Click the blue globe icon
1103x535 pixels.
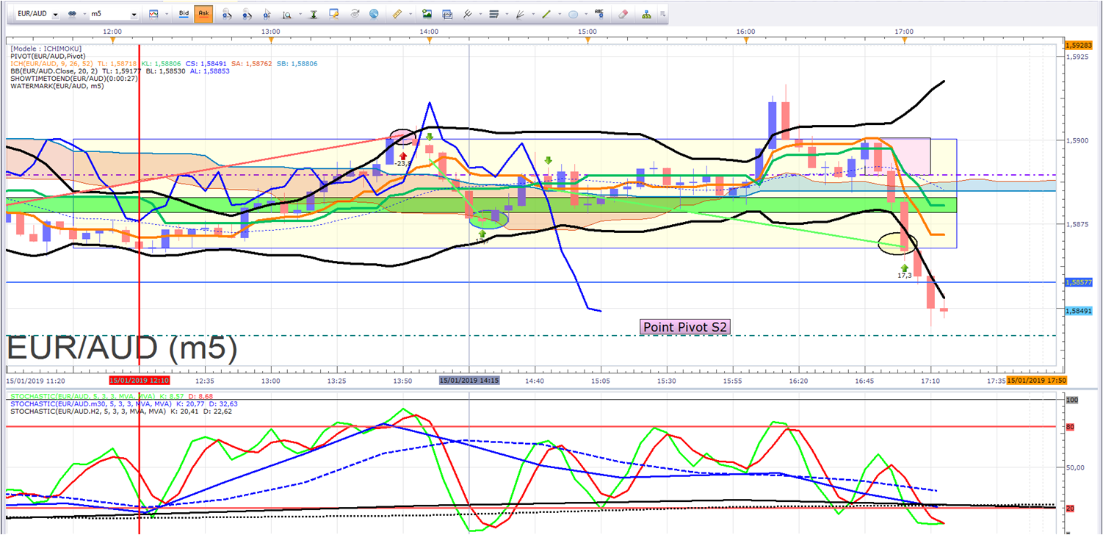click(x=374, y=14)
